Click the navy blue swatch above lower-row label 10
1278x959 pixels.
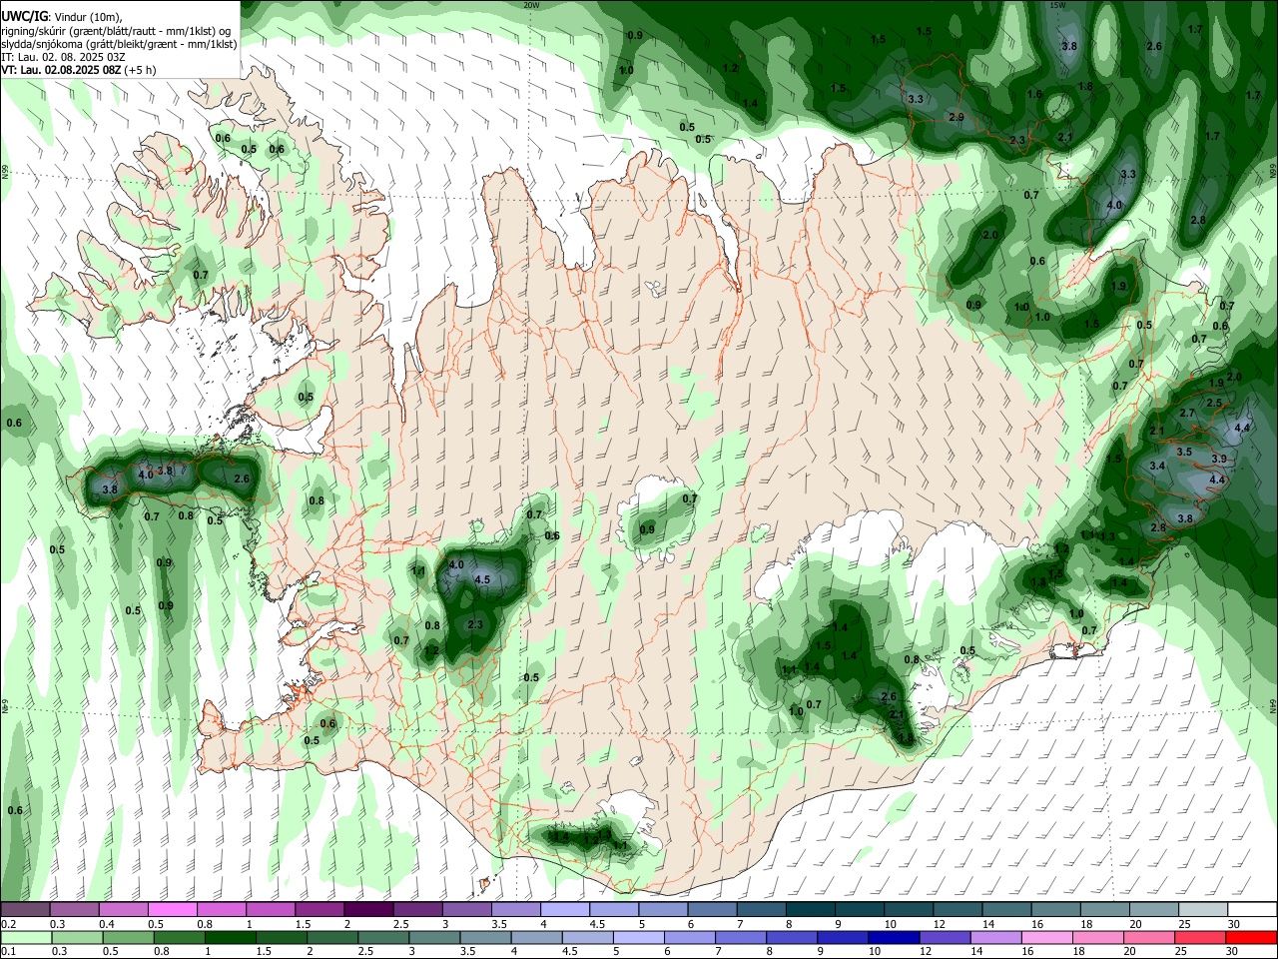[x=893, y=938]
